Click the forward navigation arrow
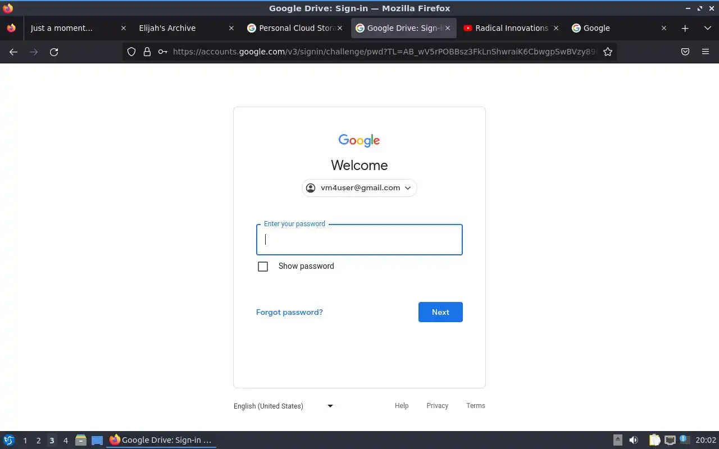The image size is (719, 449). coord(34,52)
